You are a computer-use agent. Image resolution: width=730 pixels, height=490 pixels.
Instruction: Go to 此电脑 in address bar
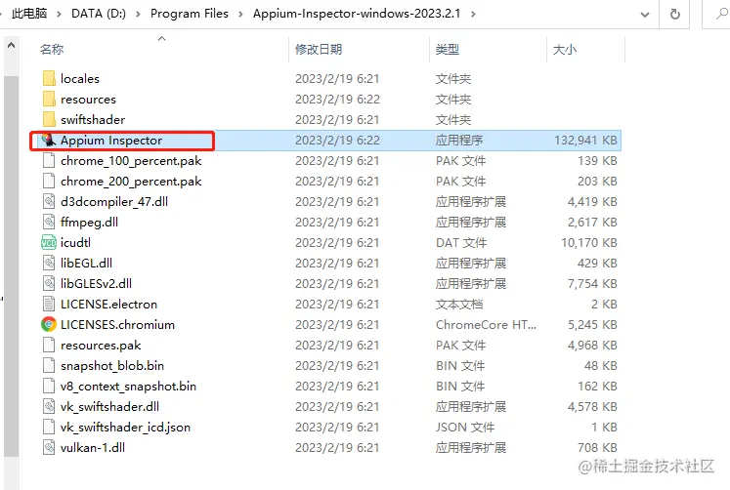click(29, 14)
